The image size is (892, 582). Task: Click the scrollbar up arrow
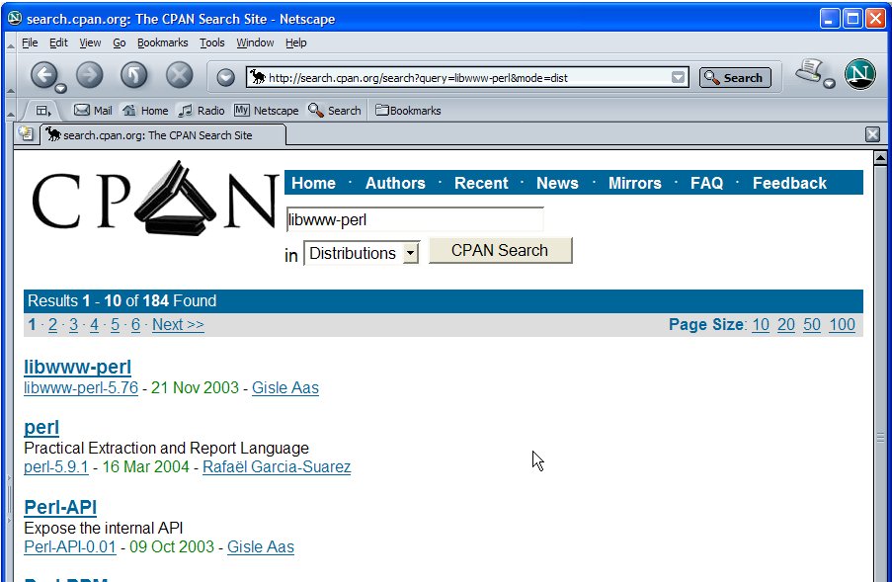880,157
